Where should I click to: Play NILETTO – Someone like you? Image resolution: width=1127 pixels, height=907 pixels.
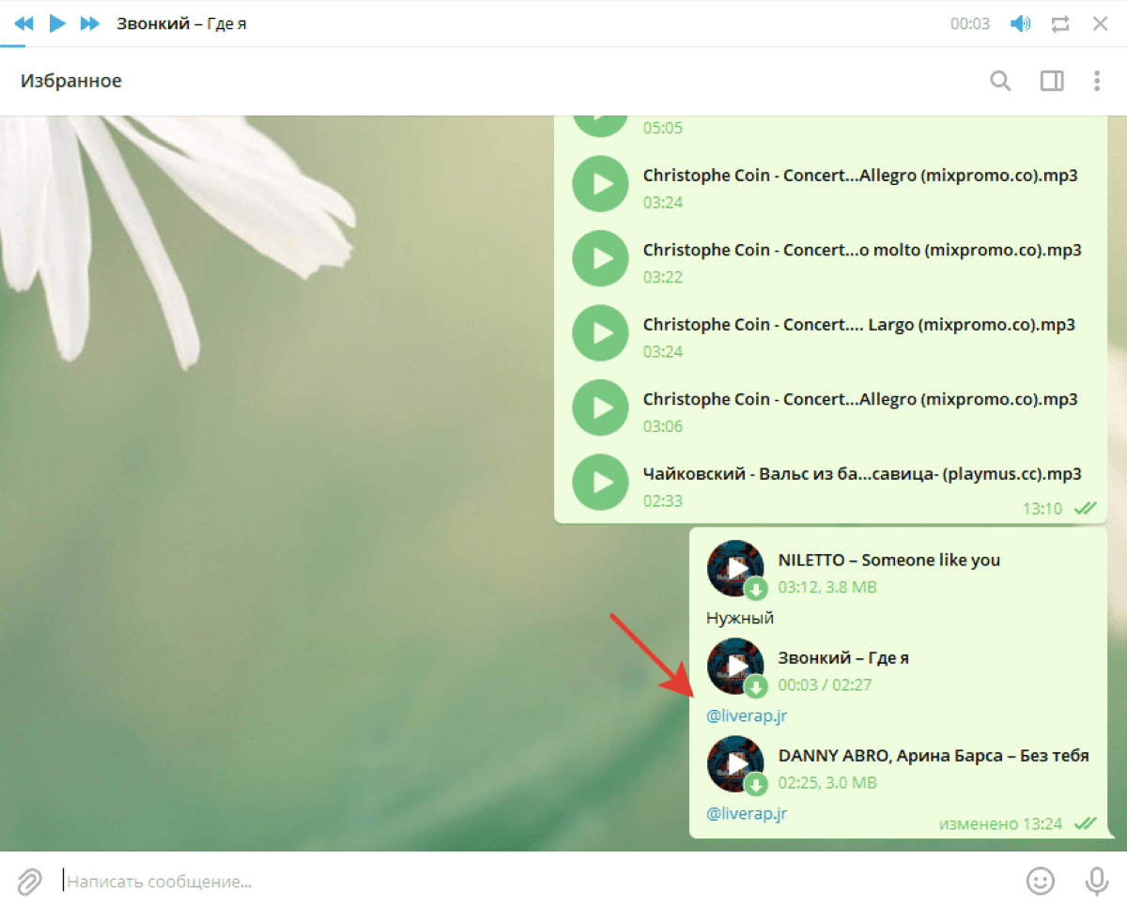pos(735,567)
